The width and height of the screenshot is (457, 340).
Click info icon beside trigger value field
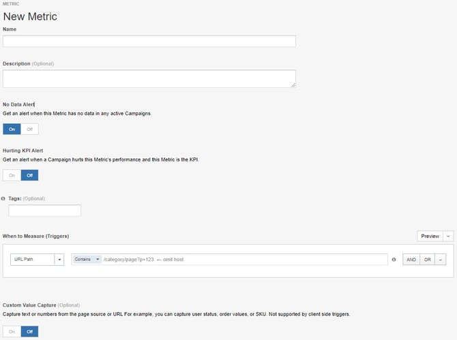394,260
